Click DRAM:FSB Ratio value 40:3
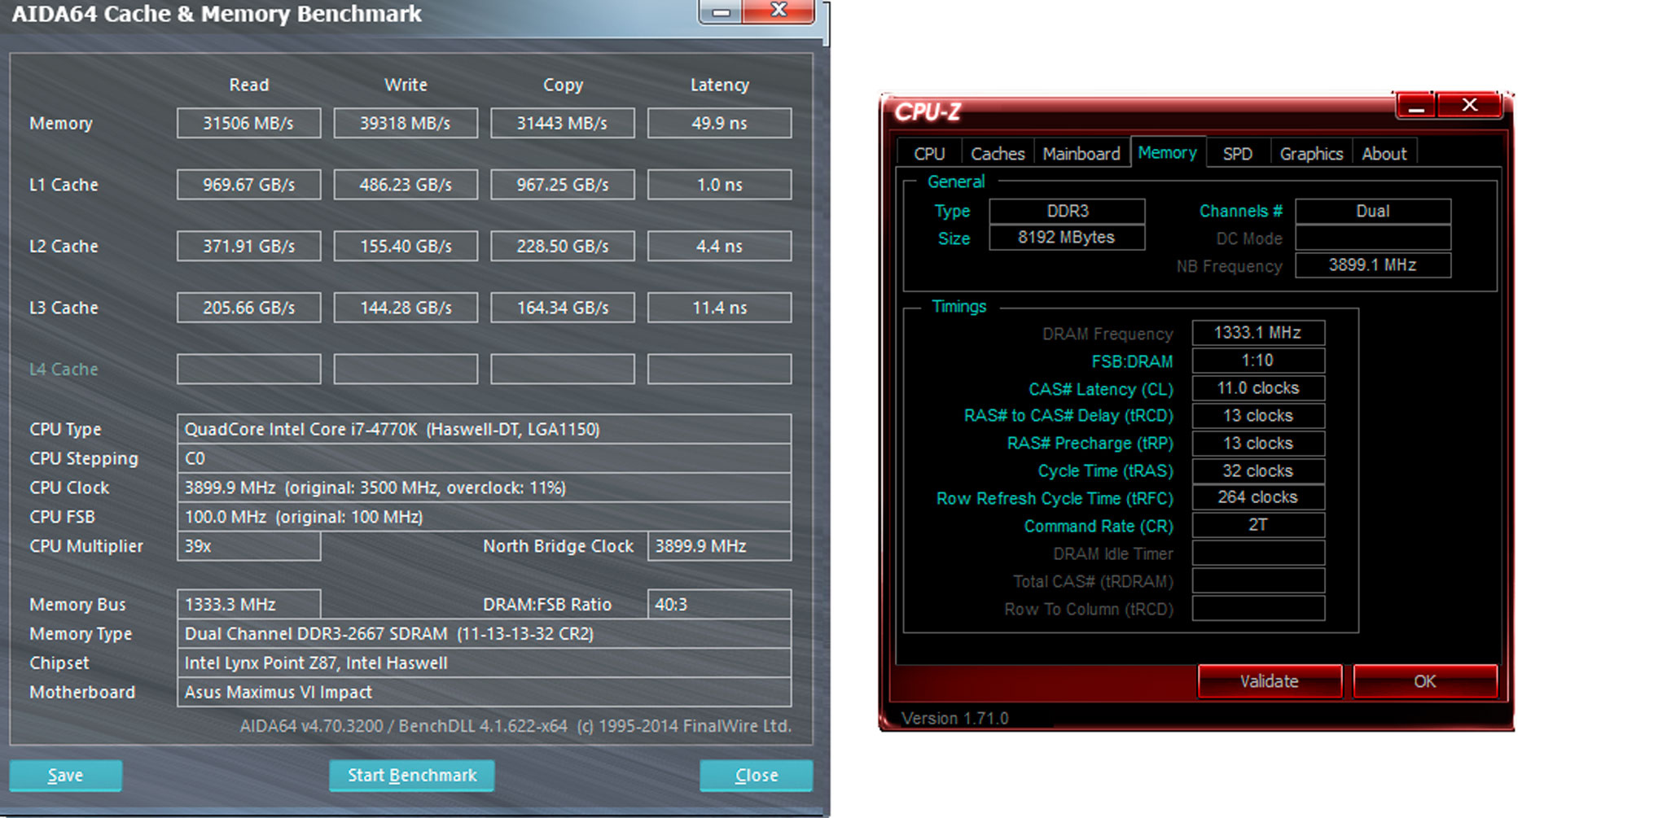The width and height of the screenshot is (1658, 818). (x=719, y=604)
